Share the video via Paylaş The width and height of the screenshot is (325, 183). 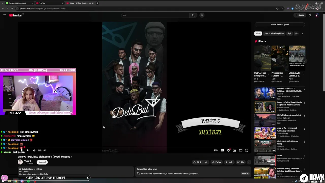click(x=217, y=162)
